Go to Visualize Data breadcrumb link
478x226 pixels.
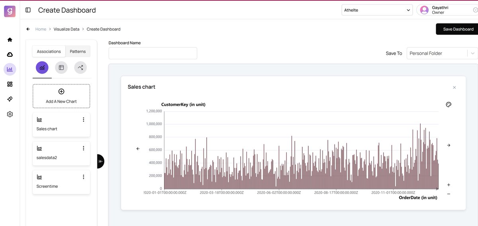pyautogui.click(x=67, y=29)
